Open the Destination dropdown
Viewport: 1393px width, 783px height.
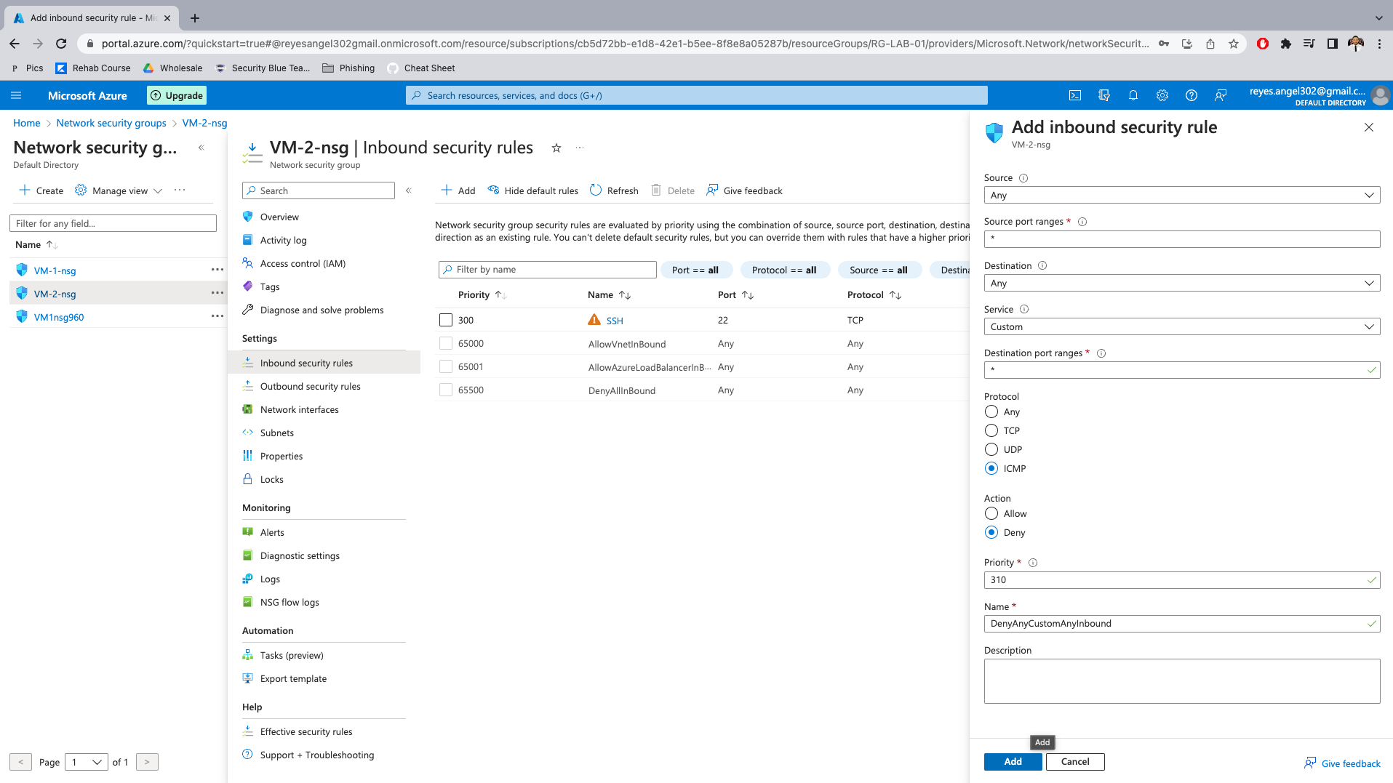(x=1181, y=283)
